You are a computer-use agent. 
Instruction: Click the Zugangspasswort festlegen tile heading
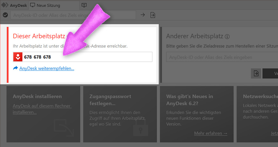110,100
